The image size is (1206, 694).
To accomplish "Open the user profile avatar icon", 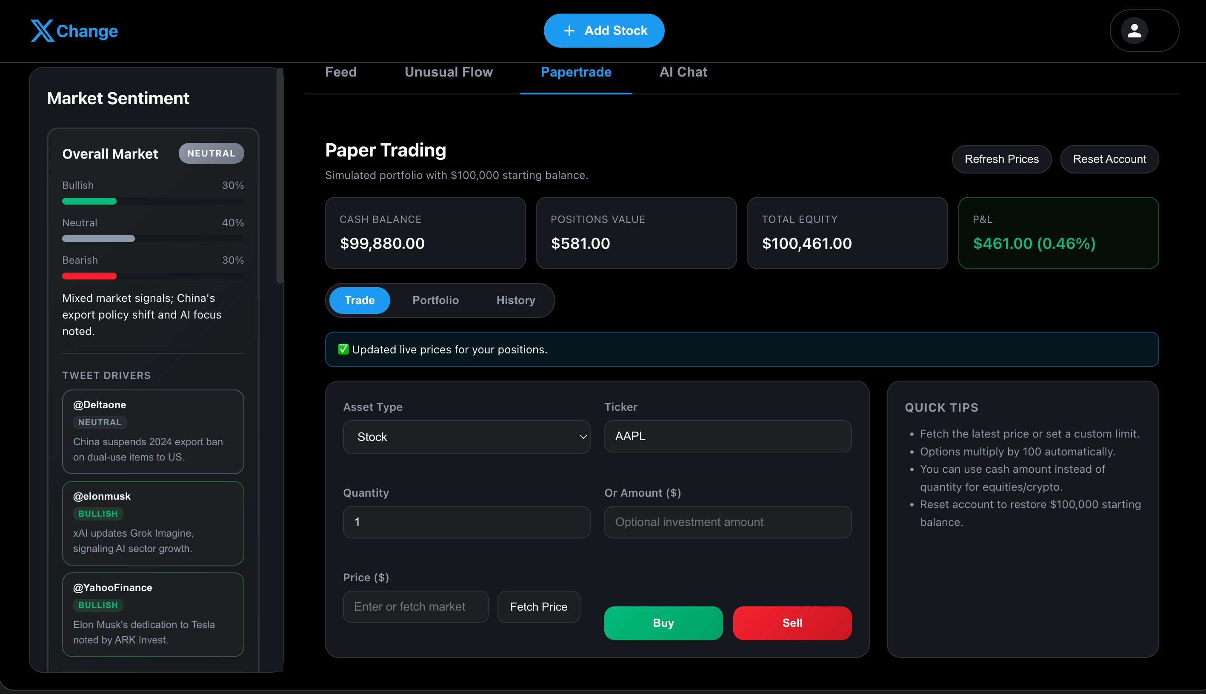I will tap(1134, 31).
